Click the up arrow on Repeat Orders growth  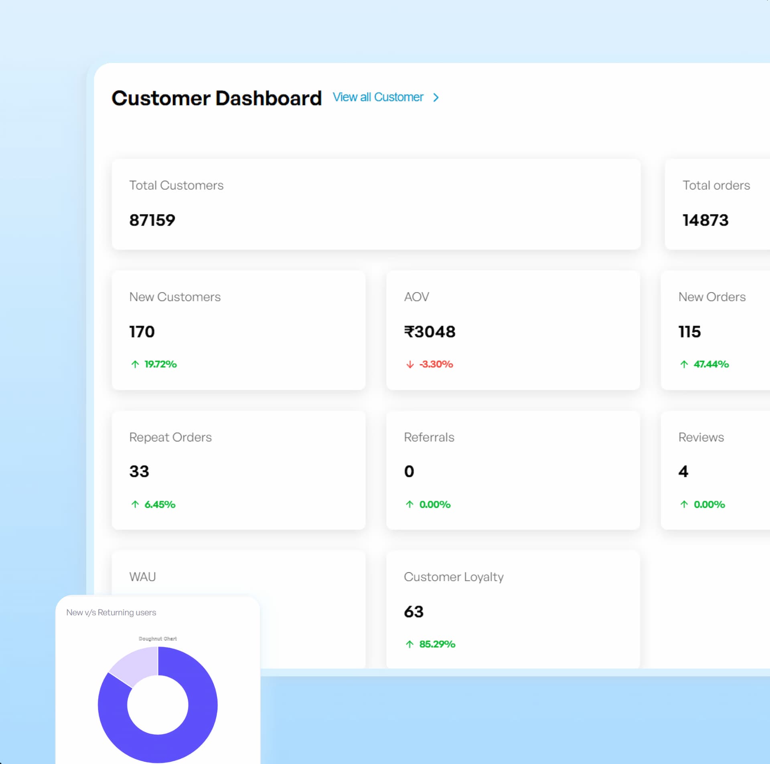tap(135, 504)
